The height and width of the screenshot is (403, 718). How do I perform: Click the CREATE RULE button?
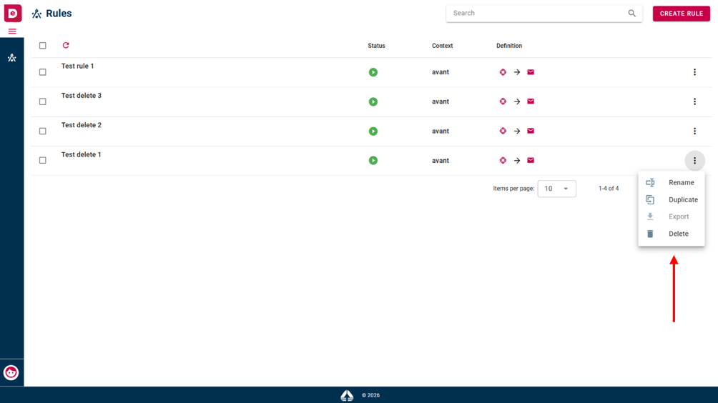[681, 14]
